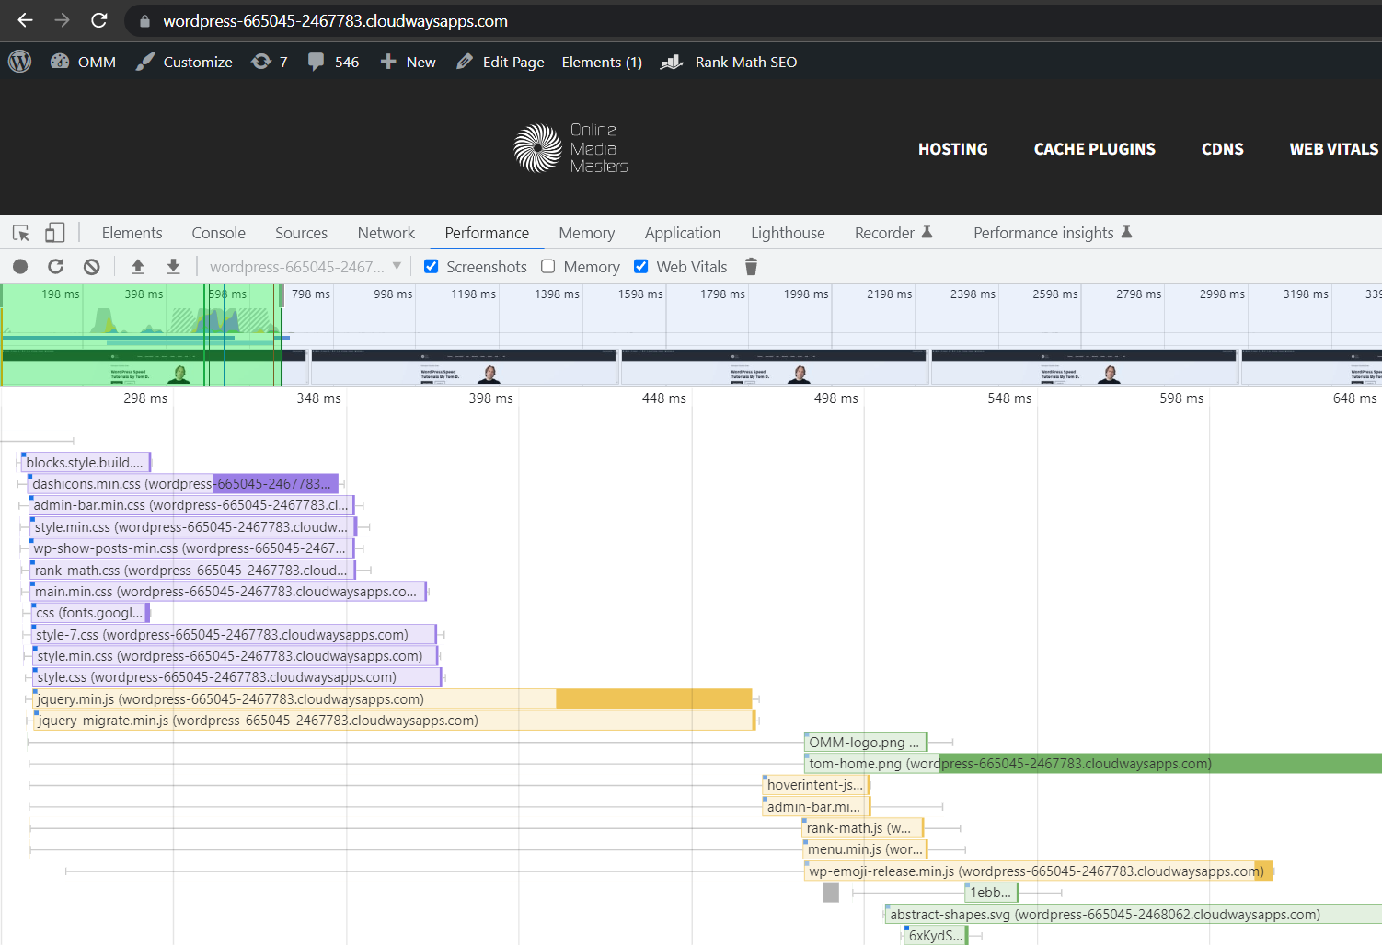The width and height of the screenshot is (1382, 946).
Task: Toggle the device toolbar icon
Action: (55, 233)
